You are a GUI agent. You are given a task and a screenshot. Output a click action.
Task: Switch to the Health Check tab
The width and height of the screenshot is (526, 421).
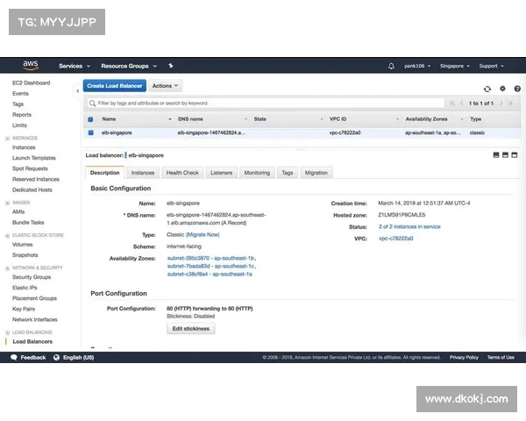coord(182,173)
